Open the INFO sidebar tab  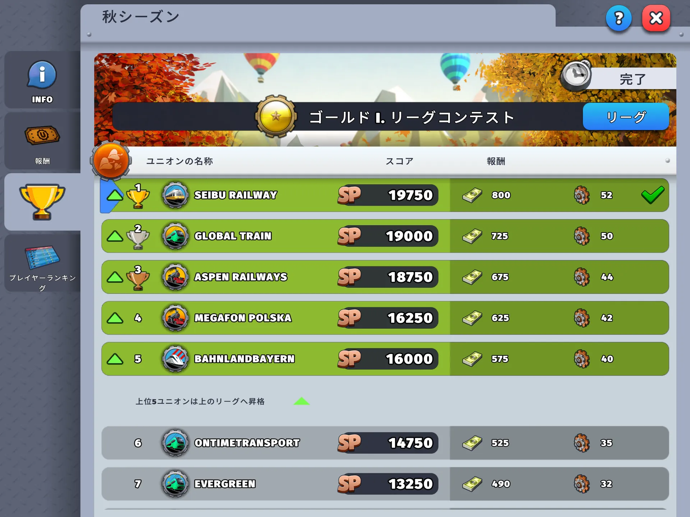click(42, 80)
